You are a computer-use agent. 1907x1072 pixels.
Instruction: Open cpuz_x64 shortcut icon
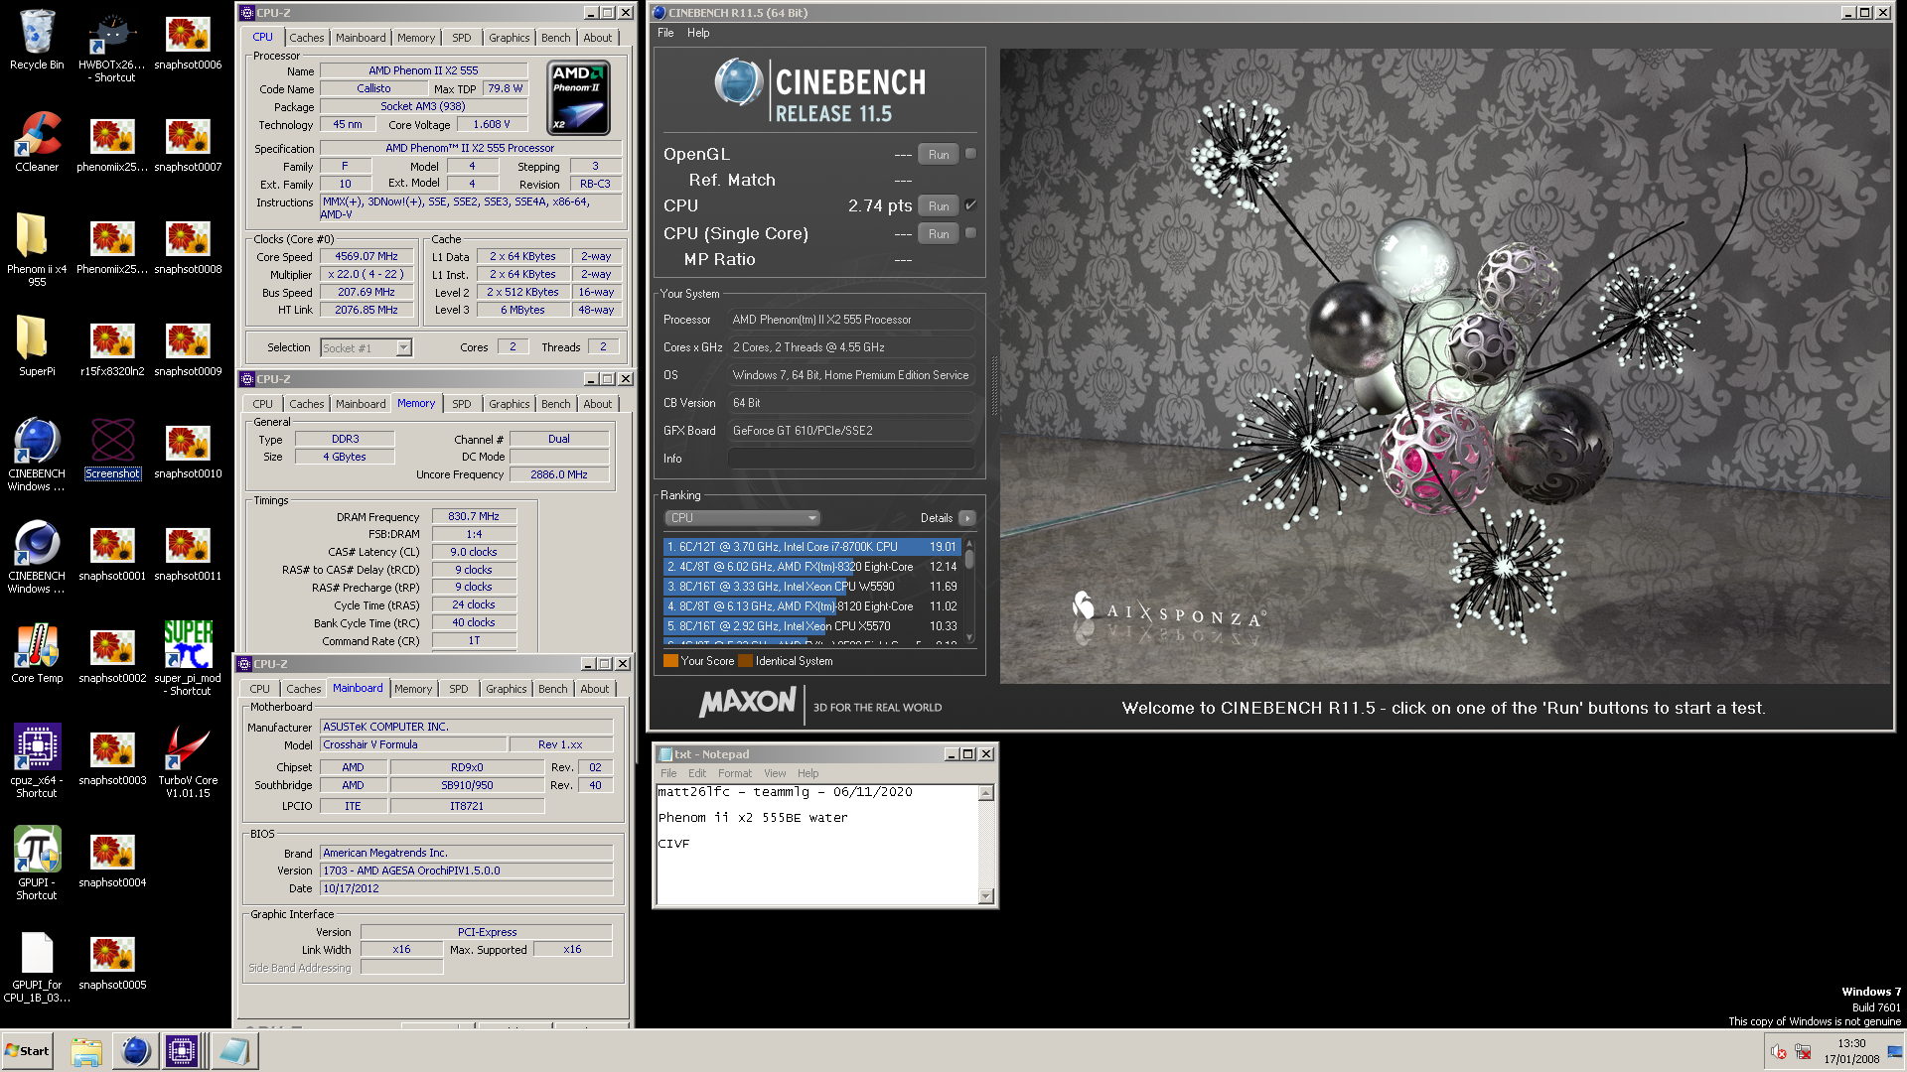coord(37,761)
